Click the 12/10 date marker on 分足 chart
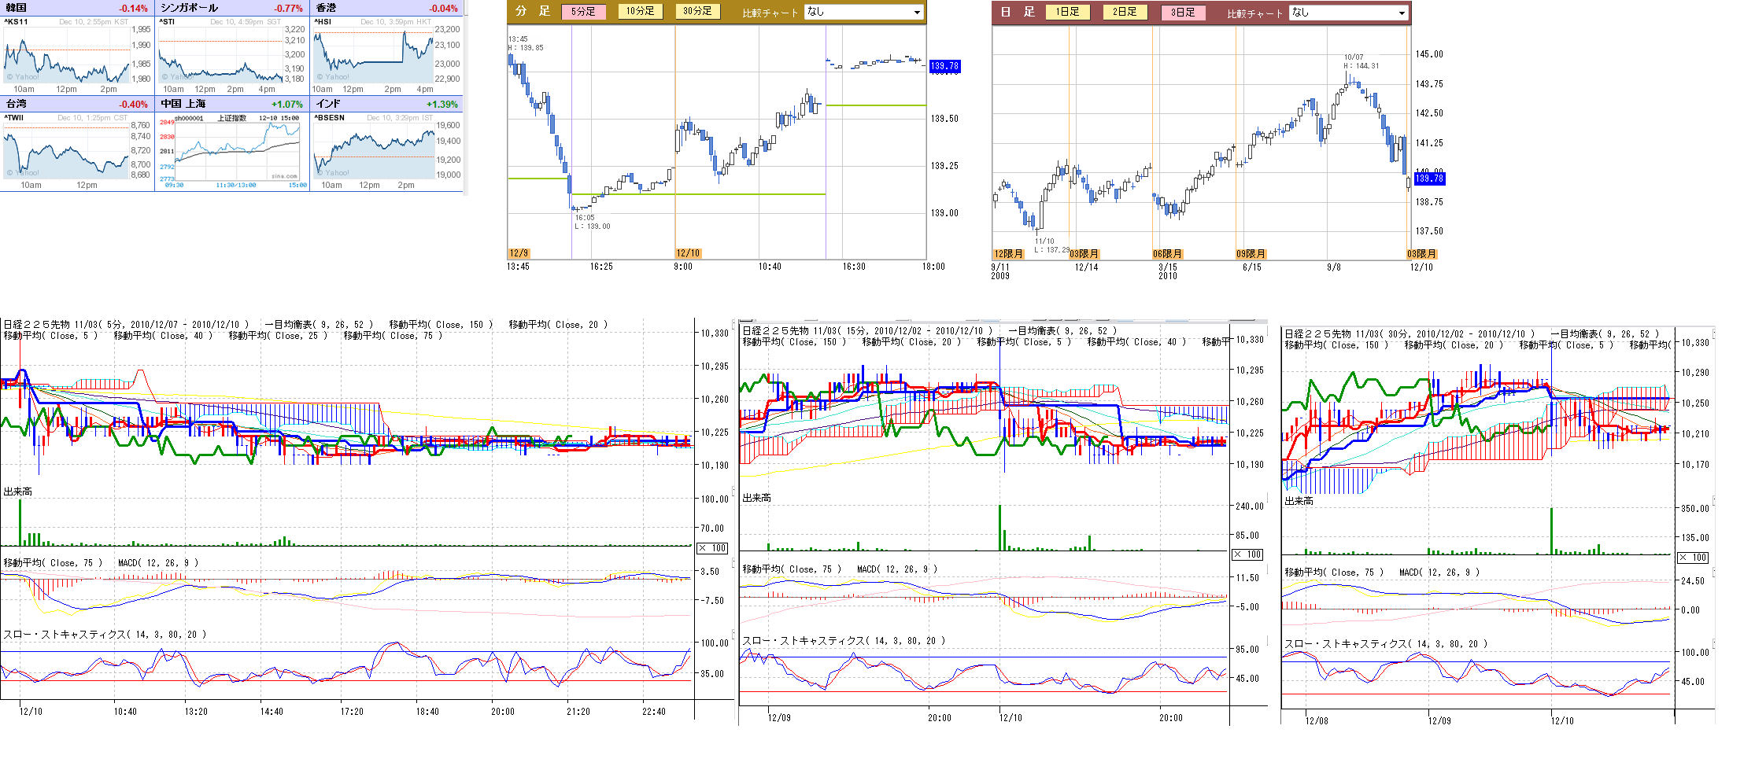Screen dimensions: 1755x777 688,253
